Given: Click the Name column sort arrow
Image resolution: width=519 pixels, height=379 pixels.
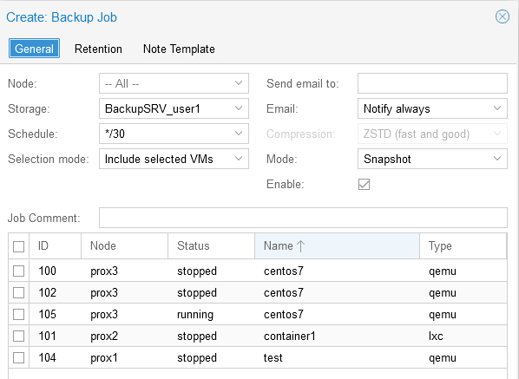Looking at the screenshot, I should (x=300, y=246).
